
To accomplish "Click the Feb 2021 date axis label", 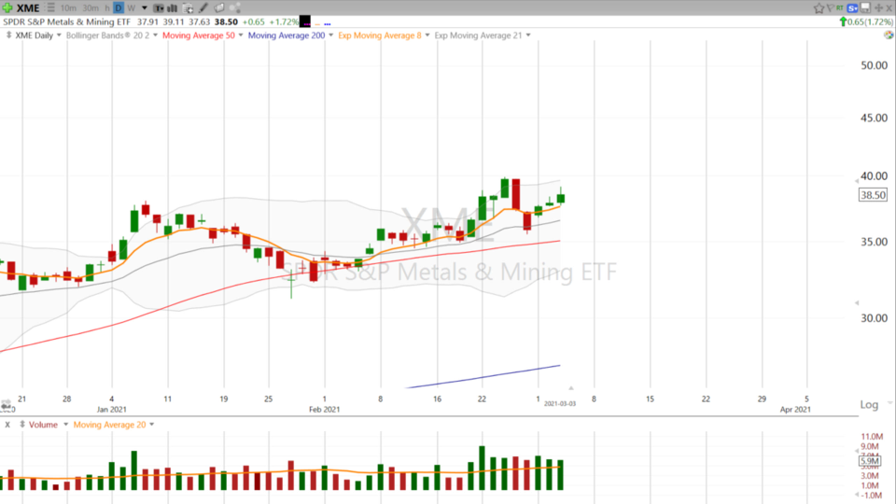I will pyautogui.click(x=324, y=409).
